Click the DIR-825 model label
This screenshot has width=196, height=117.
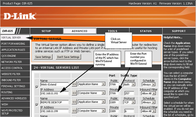coord(8,31)
